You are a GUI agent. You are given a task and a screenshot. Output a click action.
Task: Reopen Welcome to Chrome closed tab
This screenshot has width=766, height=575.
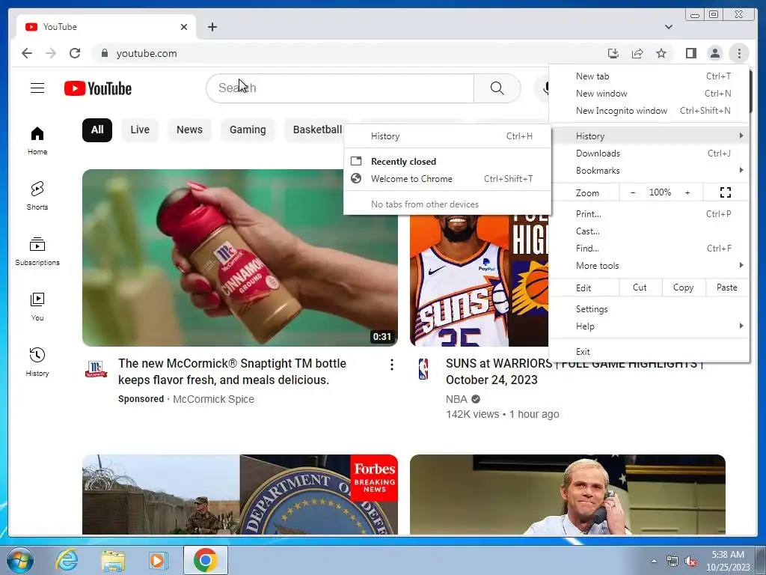point(447,179)
